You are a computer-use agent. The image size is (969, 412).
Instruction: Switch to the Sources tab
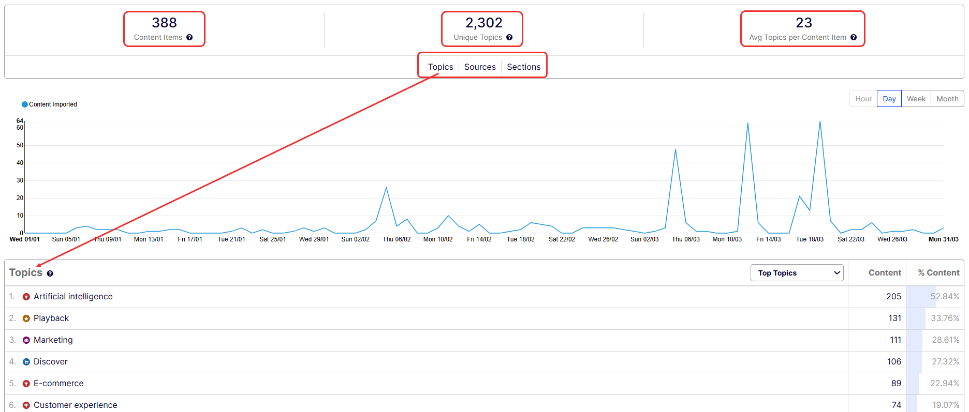click(480, 67)
